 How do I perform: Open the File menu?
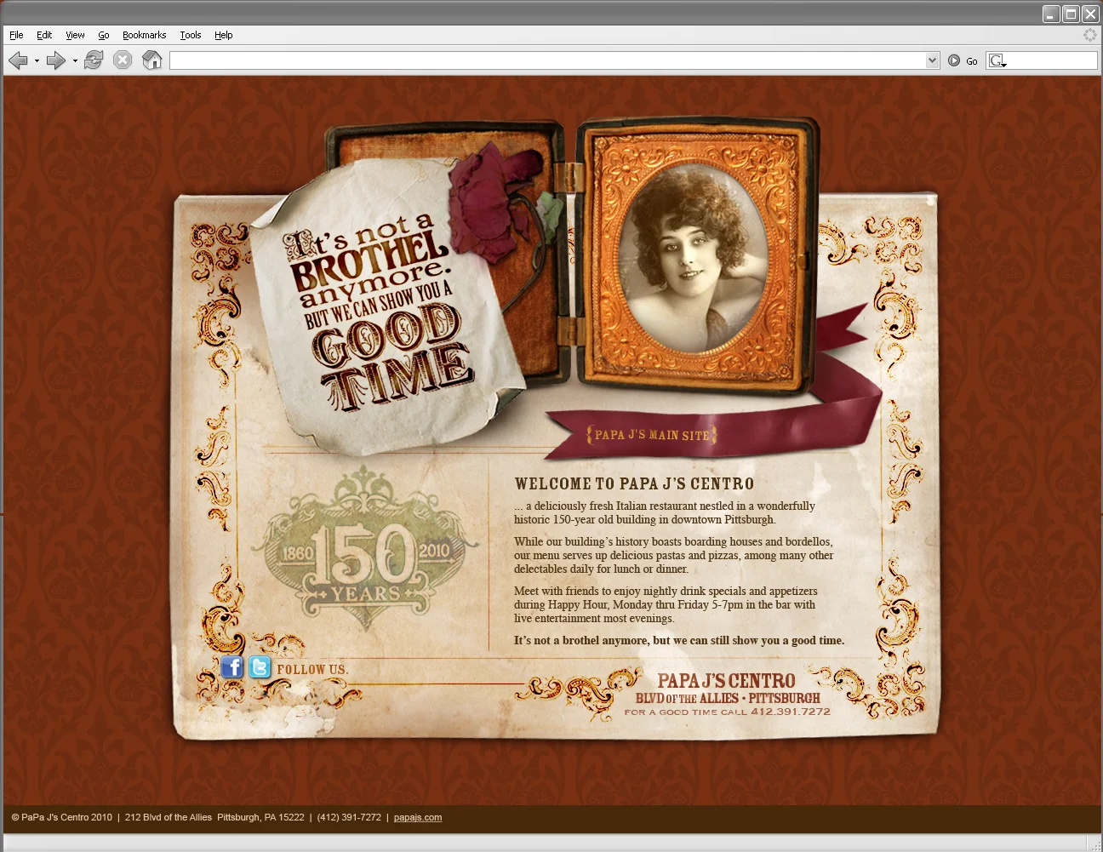[16, 35]
